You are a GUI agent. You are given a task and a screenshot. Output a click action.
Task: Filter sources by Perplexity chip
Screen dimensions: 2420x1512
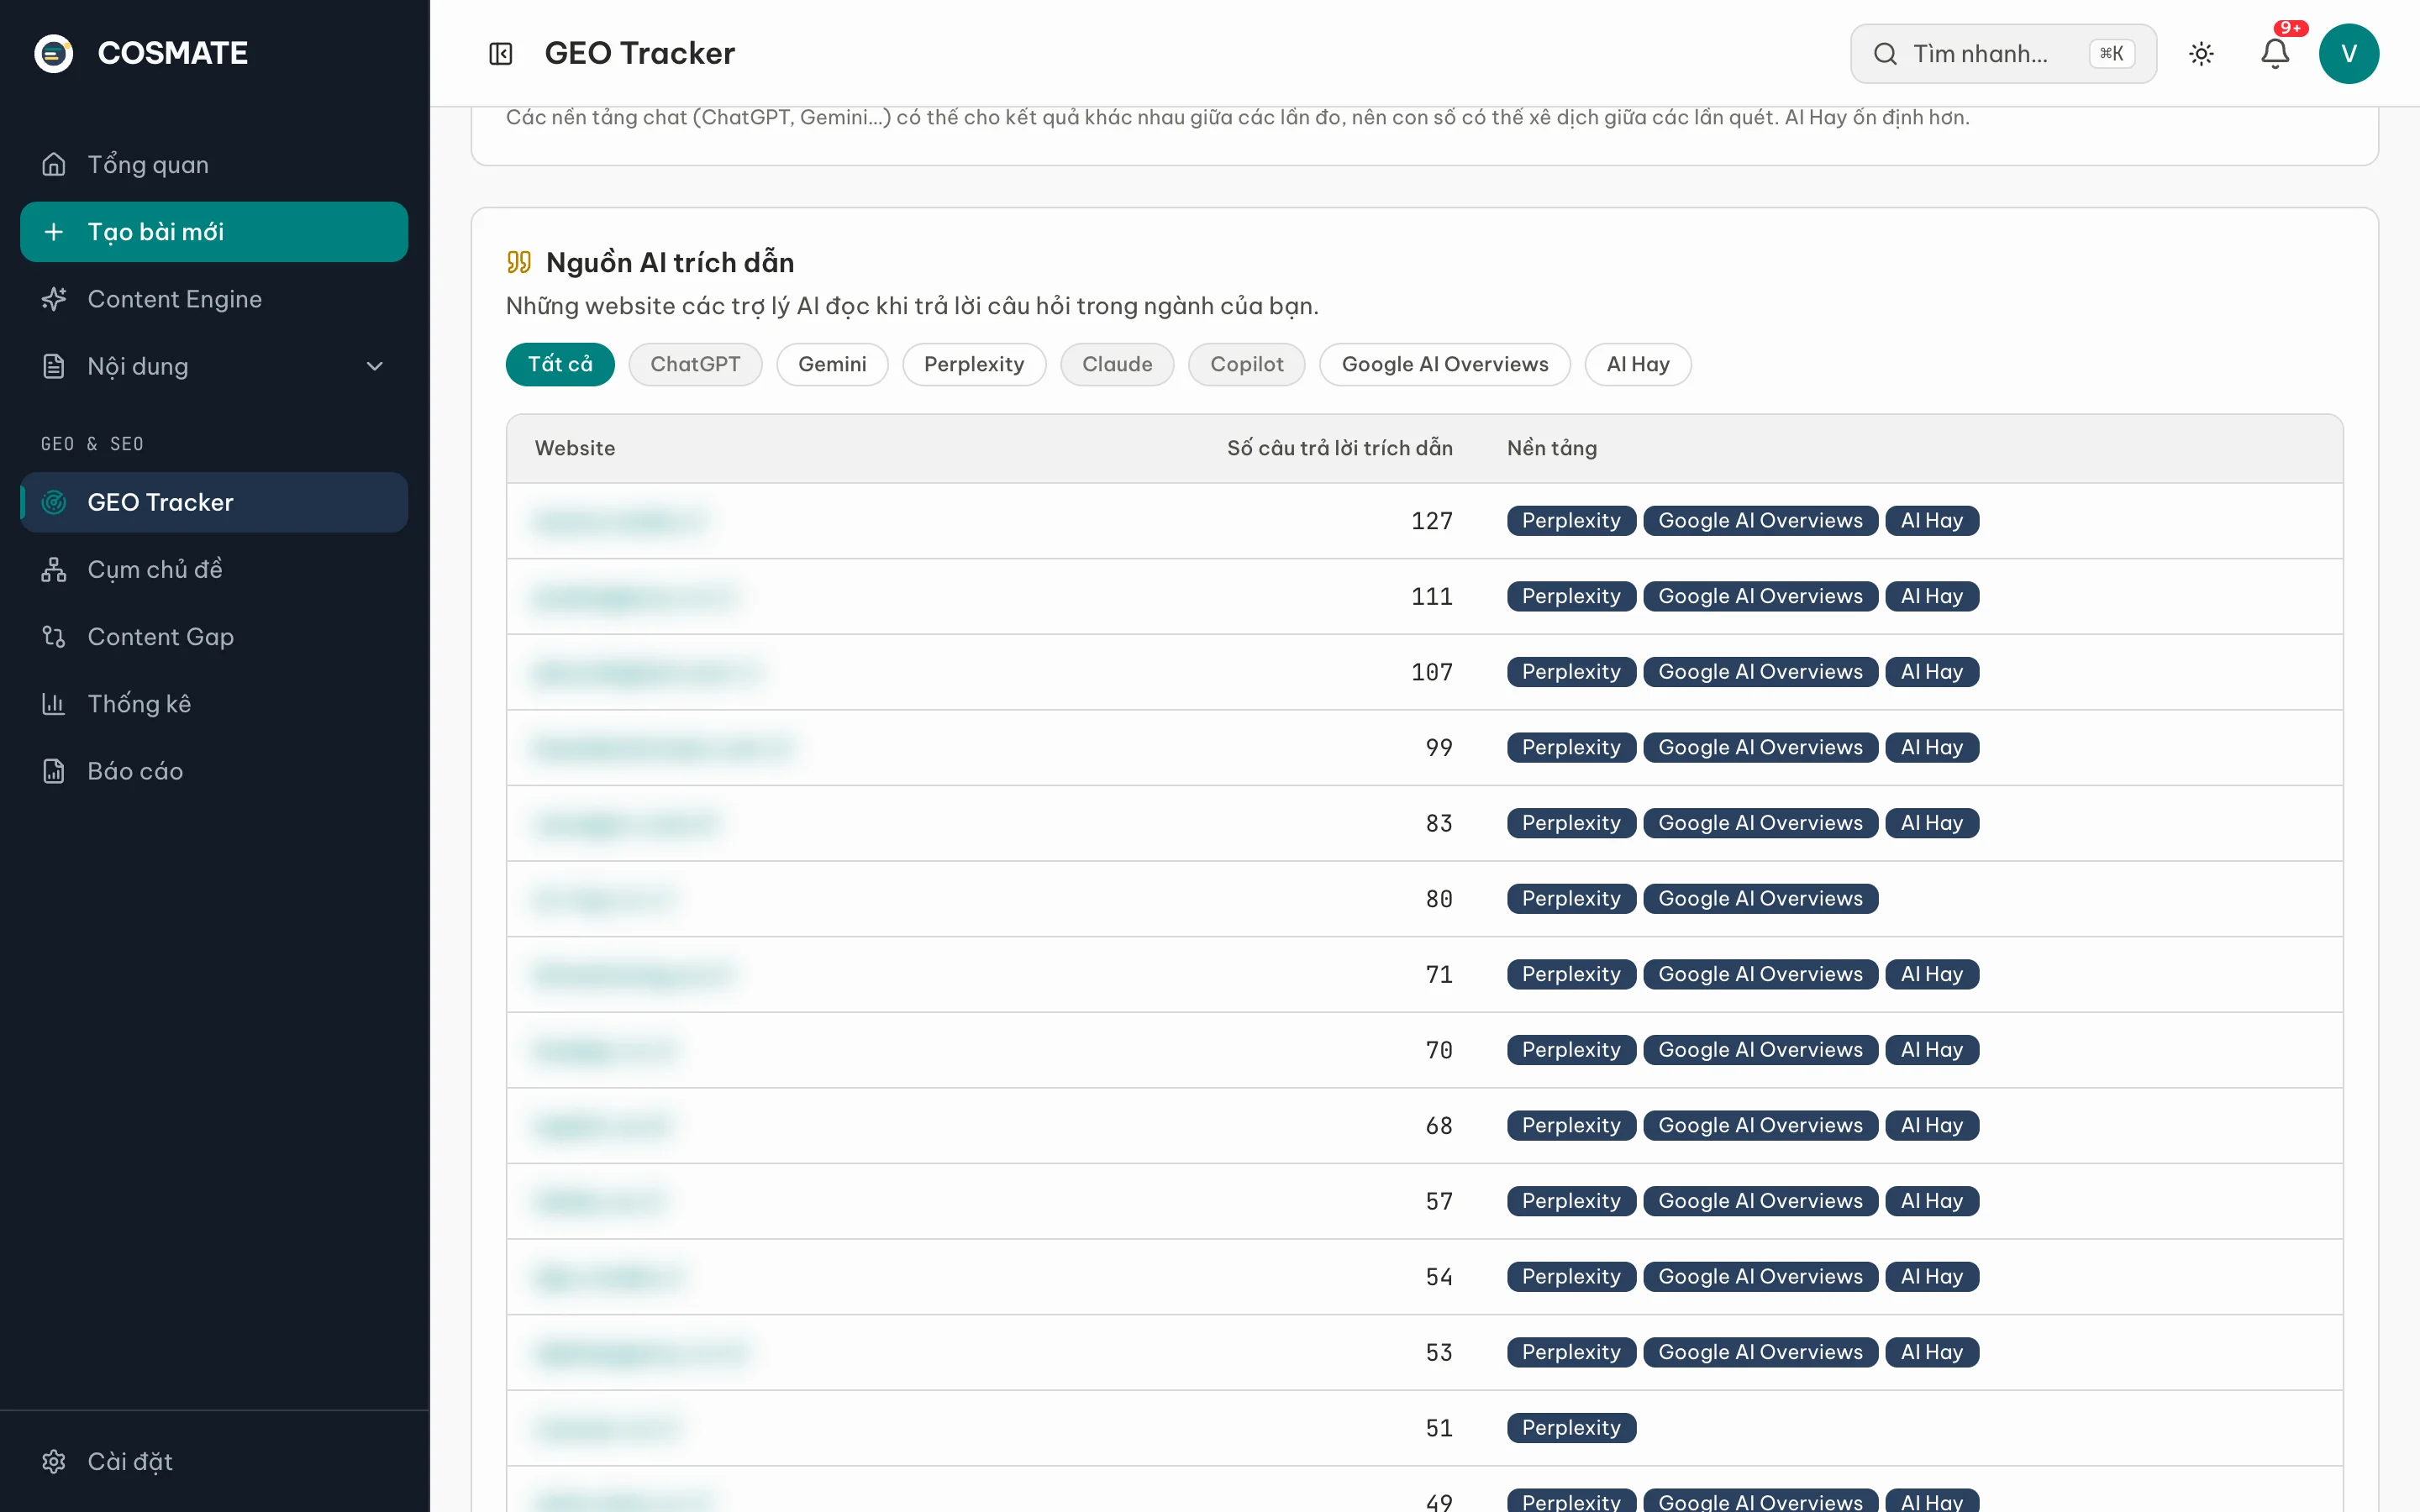coord(974,364)
